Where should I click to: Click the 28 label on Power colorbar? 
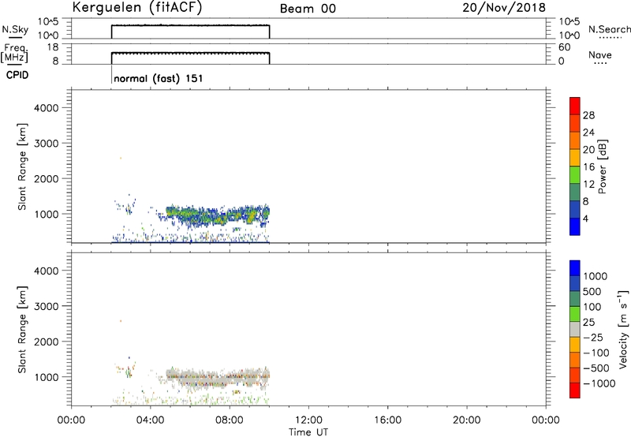[588, 115]
